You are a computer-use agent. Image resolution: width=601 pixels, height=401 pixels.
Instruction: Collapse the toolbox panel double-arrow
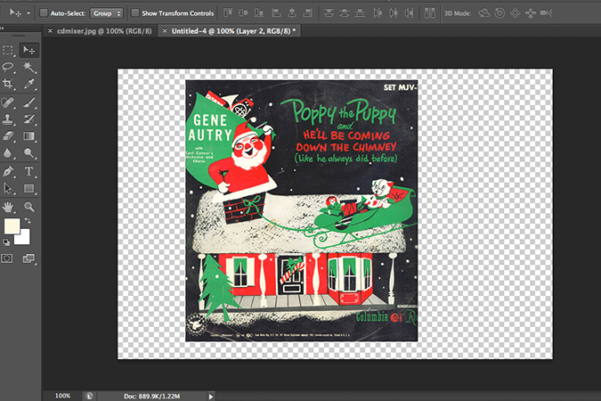(2, 28)
